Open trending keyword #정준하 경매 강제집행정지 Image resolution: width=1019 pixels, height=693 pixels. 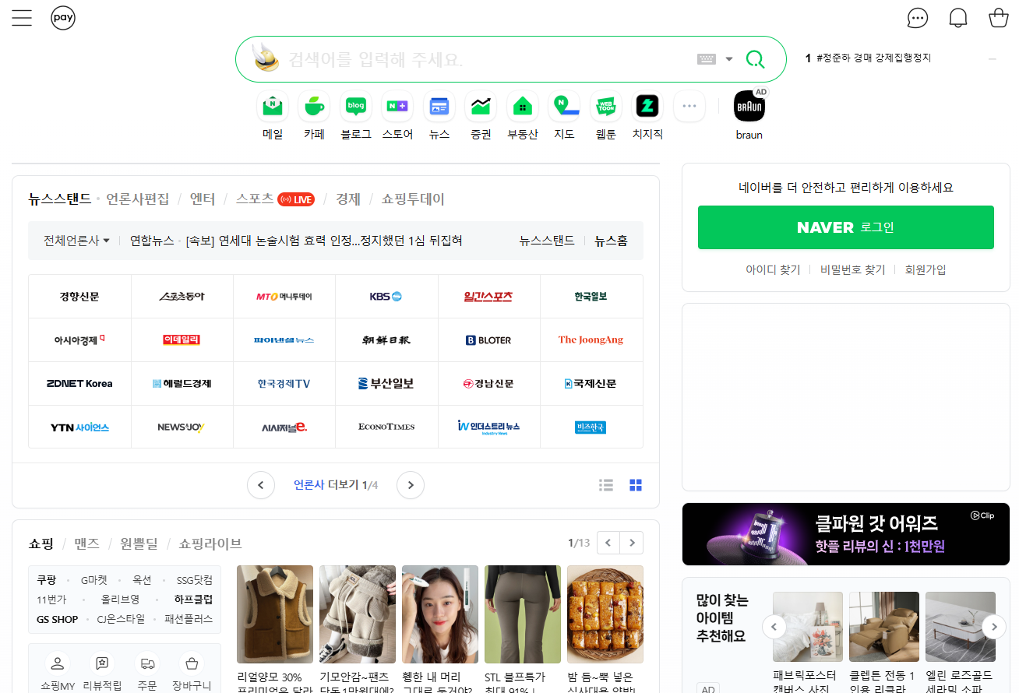[x=873, y=58]
